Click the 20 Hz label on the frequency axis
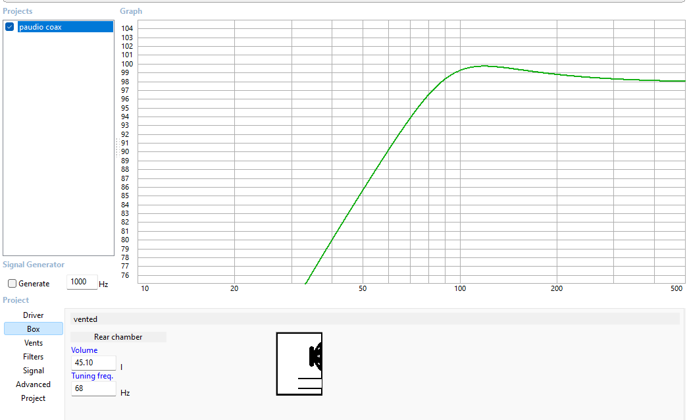The image size is (687, 420). point(234,288)
